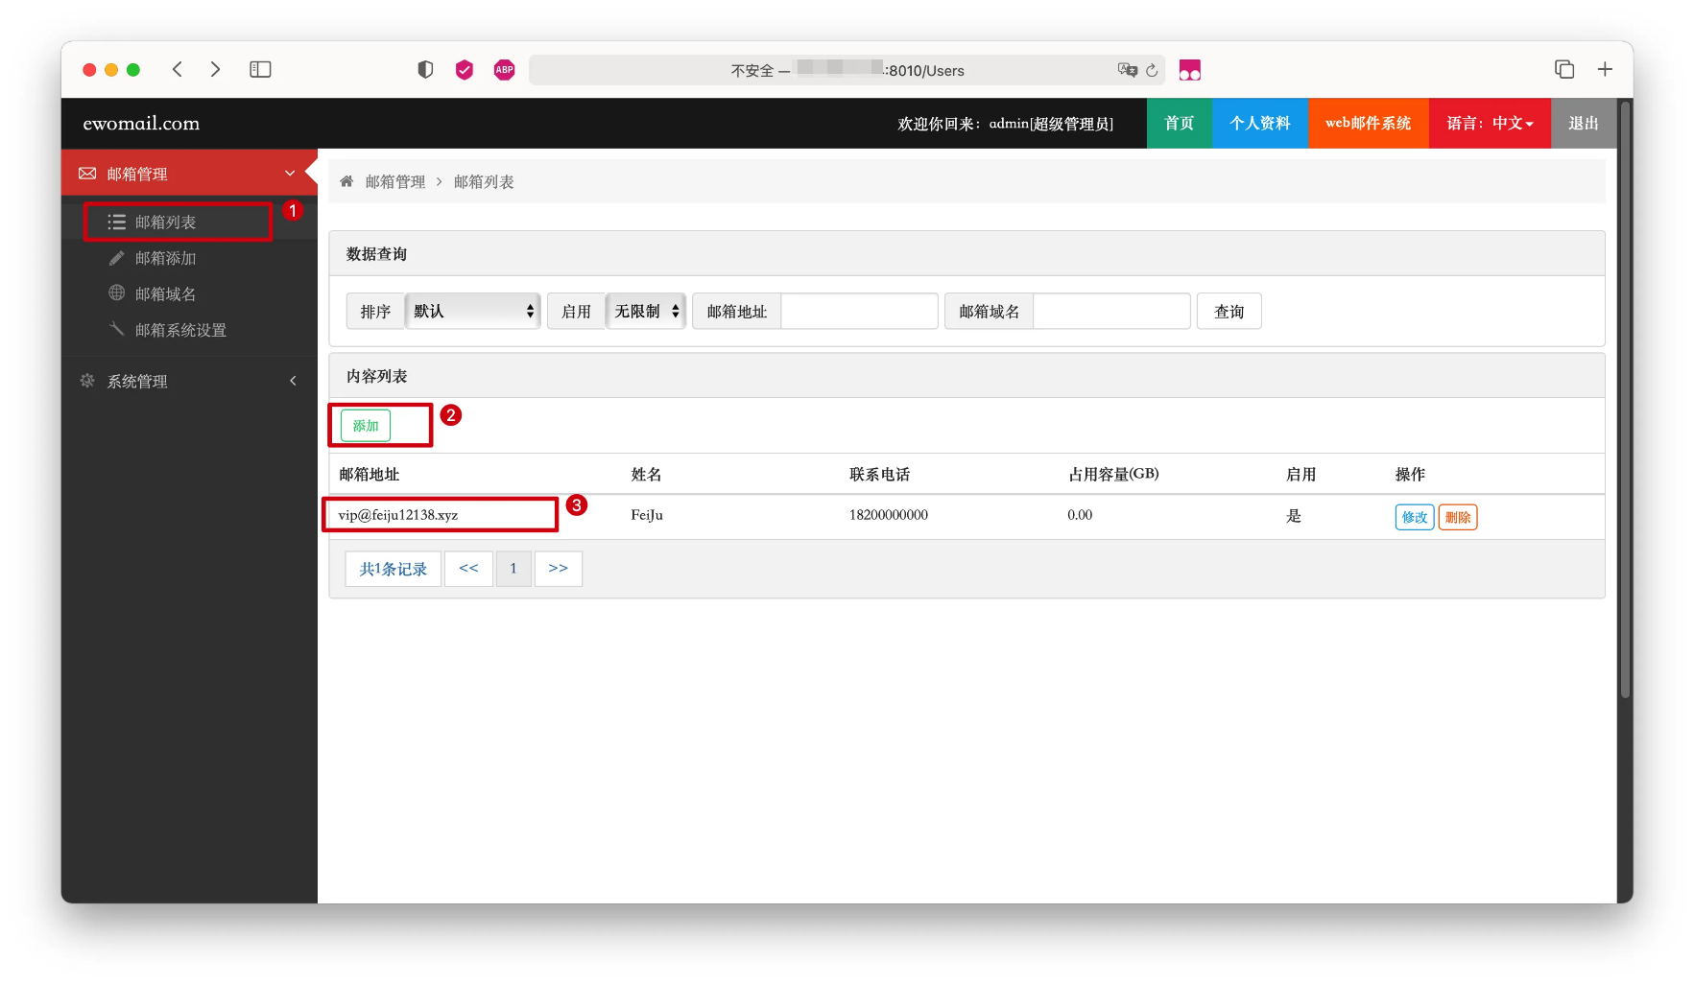The image size is (1694, 984).
Task: Go to next page with >> button
Action: coord(558,569)
